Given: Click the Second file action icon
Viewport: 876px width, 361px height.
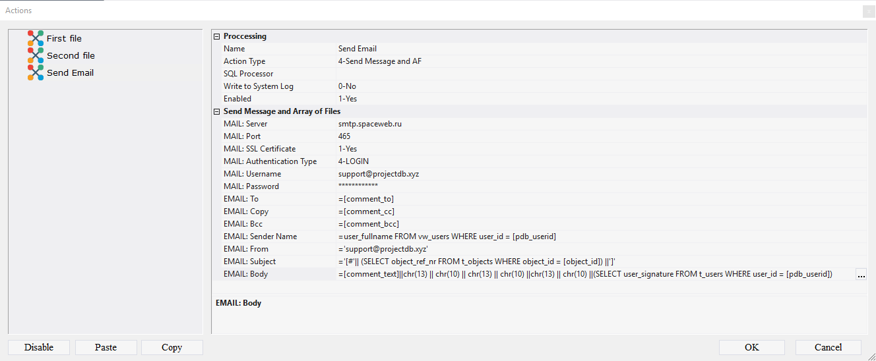Looking at the screenshot, I should [x=35, y=55].
